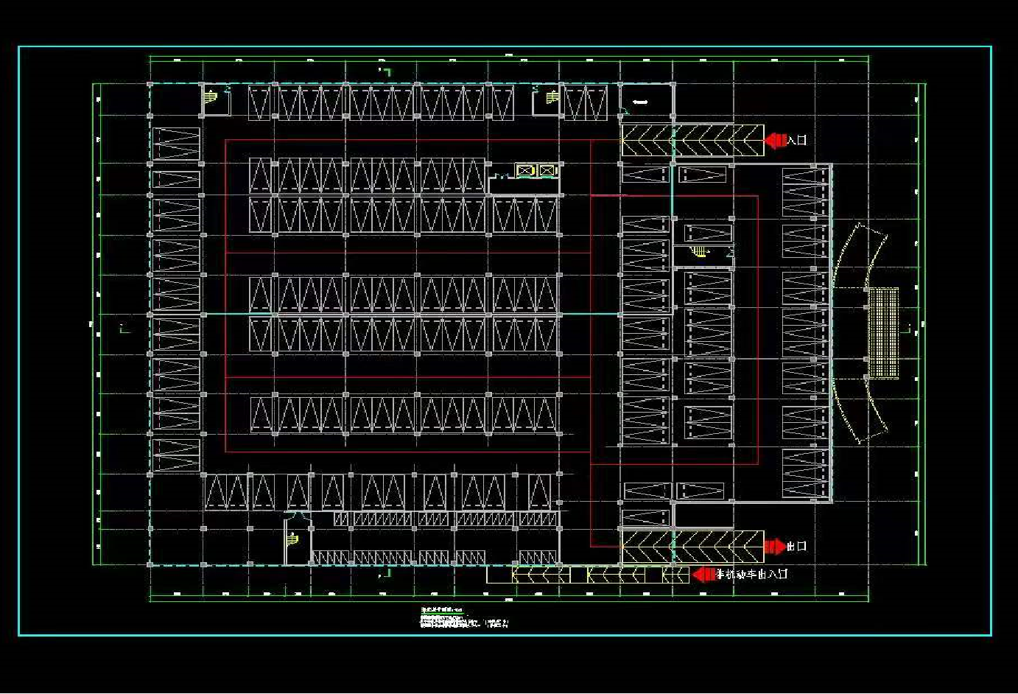This screenshot has height=694, width=1018.
Task: Select the 入口 entrance label
Action: pos(797,140)
